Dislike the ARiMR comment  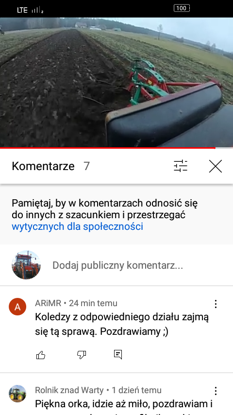(x=82, y=355)
